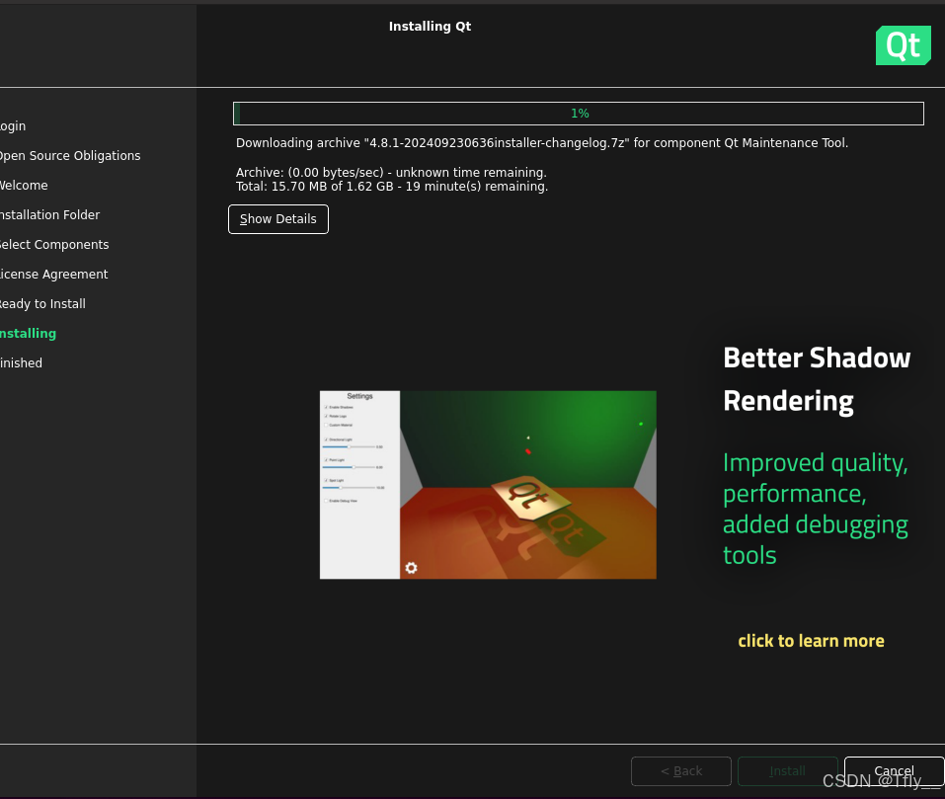945x799 pixels.
Task: Select the License Agreement step
Action: coord(53,275)
